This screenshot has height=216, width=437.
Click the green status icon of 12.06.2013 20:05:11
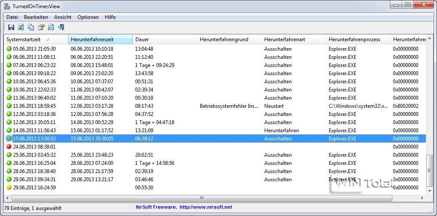pos(9,122)
